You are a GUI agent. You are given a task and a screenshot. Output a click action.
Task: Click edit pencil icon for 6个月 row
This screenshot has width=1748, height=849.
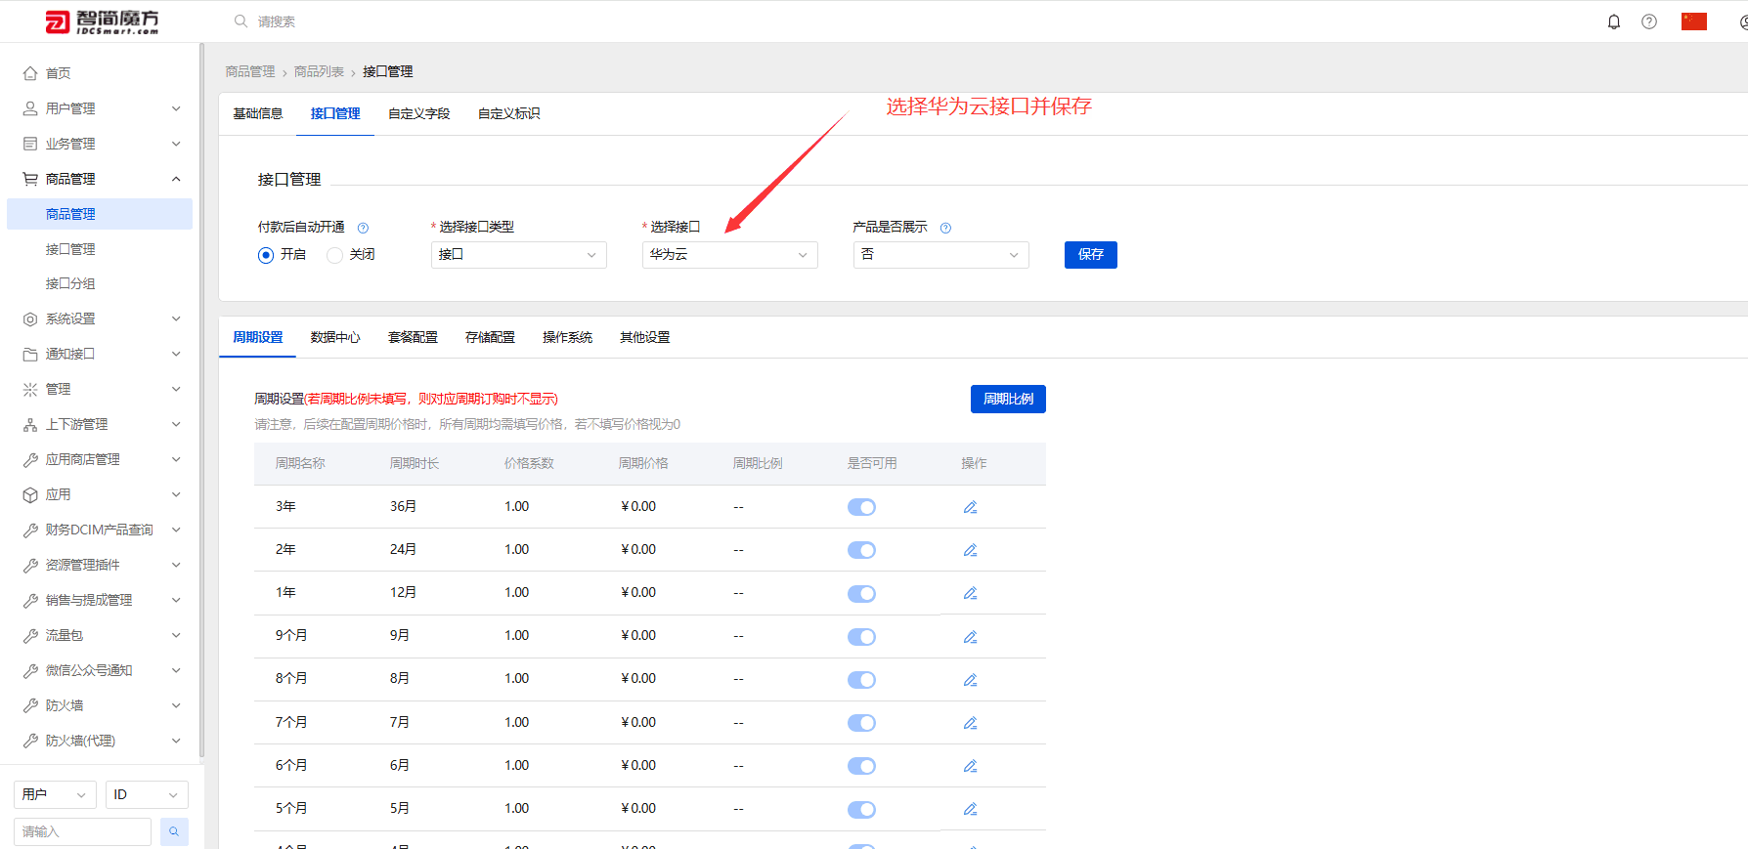970,766
